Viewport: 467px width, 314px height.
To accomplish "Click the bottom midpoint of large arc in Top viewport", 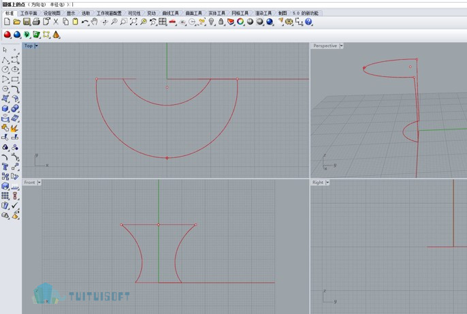I will tap(167, 158).
